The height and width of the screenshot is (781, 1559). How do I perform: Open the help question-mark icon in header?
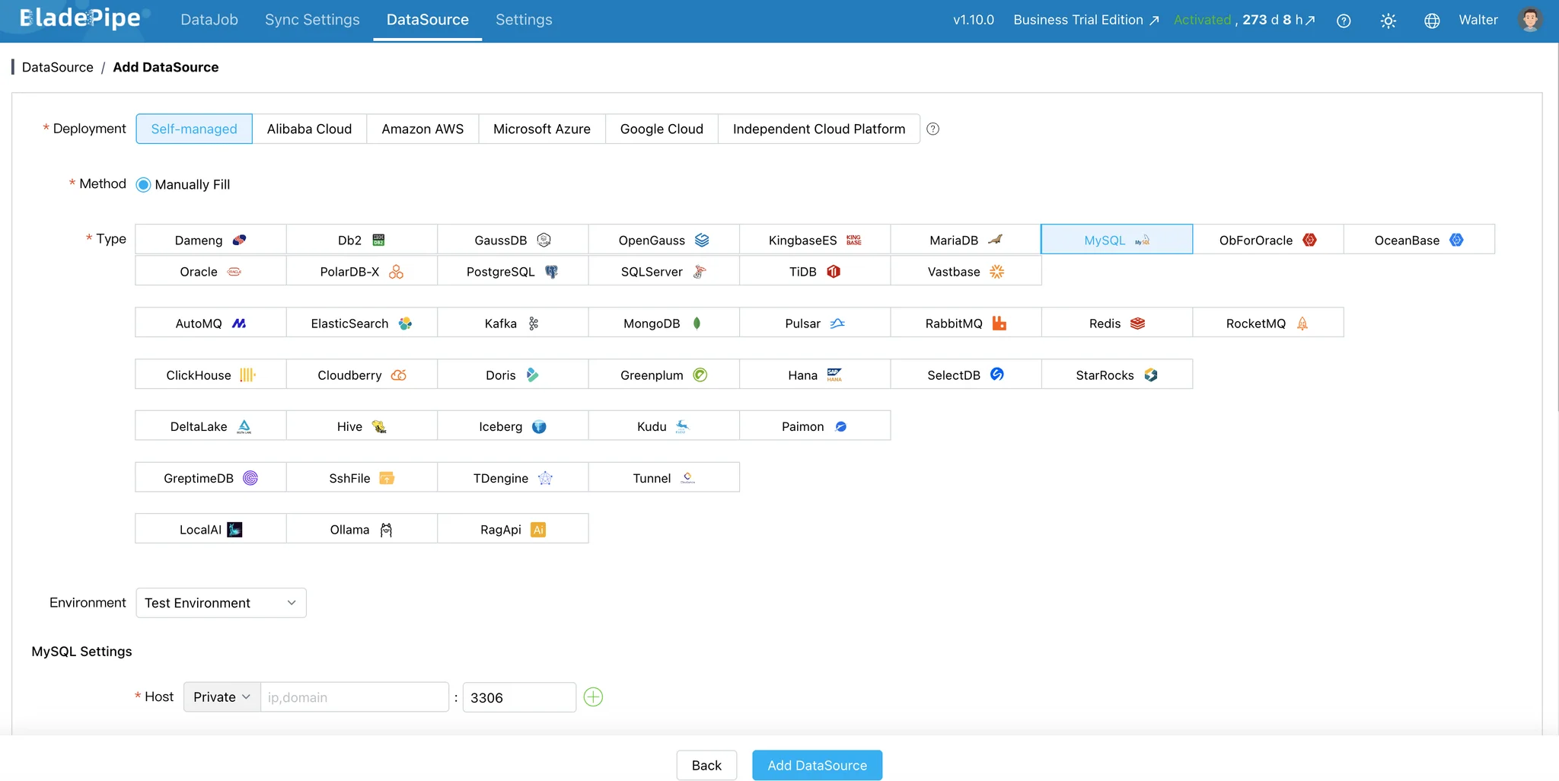pos(1344,21)
